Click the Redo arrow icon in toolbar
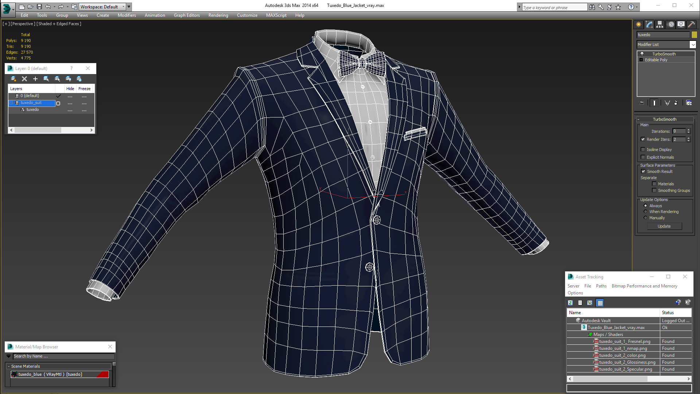Image resolution: width=700 pixels, height=394 pixels. tap(61, 6)
